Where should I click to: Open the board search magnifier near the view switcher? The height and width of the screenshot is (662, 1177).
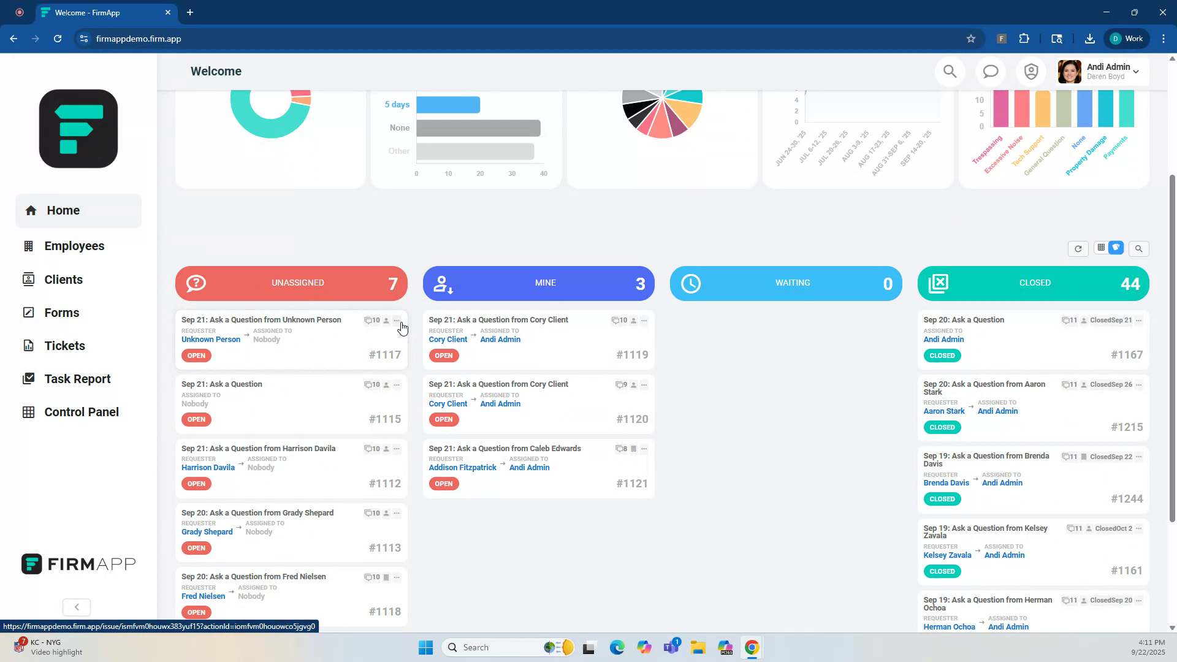click(x=1139, y=249)
